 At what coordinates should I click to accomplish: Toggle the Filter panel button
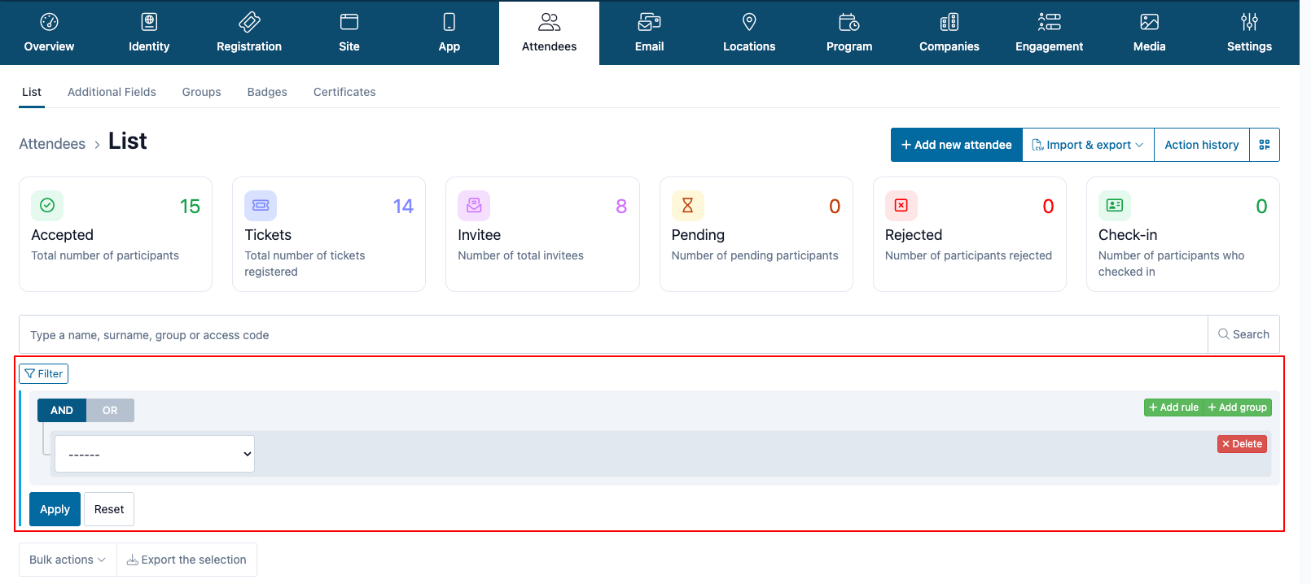point(44,373)
